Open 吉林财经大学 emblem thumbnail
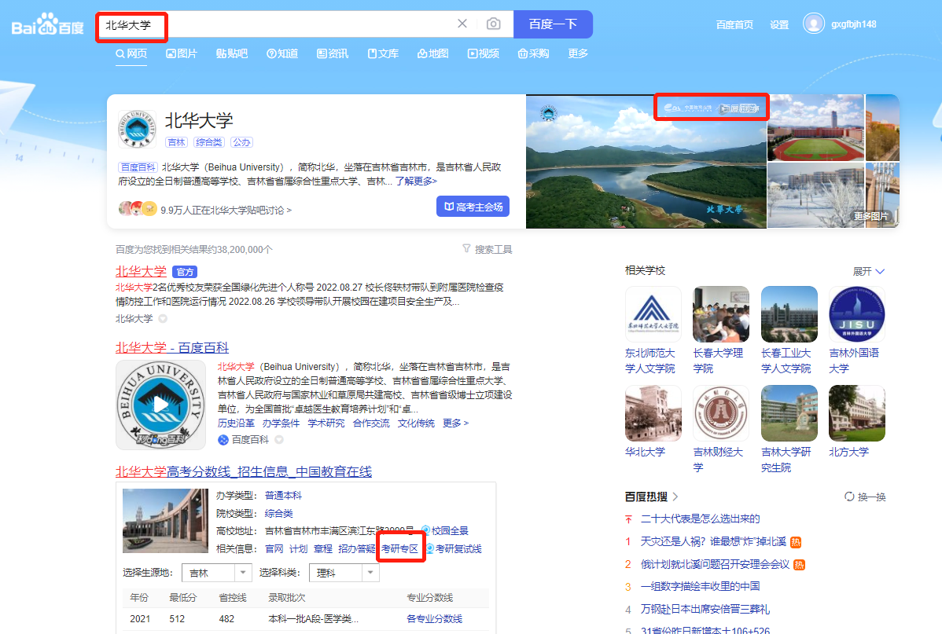This screenshot has width=942, height=634. [x=721, y=413]
